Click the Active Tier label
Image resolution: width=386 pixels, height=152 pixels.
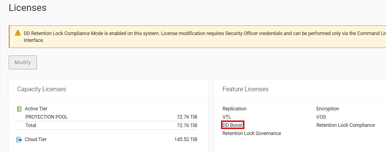(x=36, y=109)
